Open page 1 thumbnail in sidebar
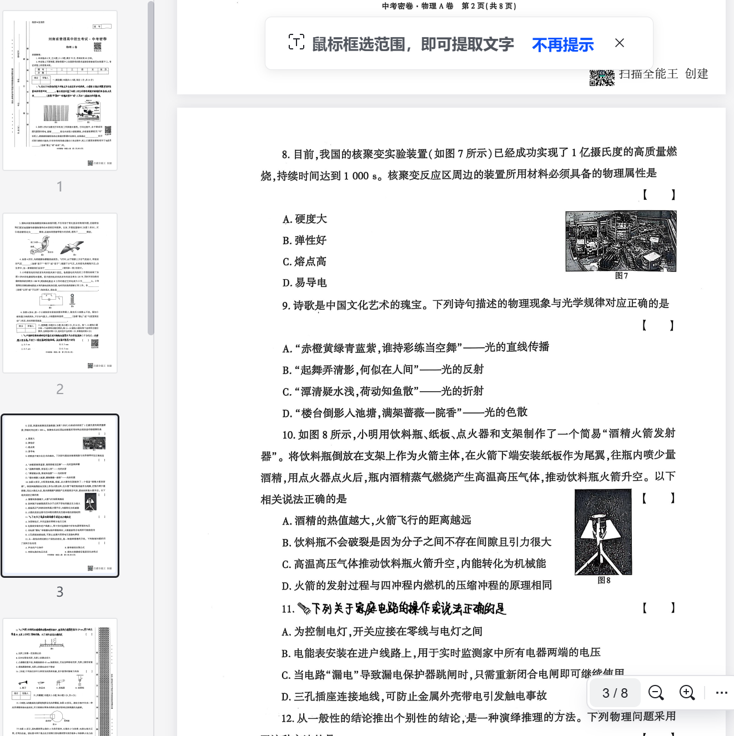Viewport: 734px width, 736px height. (60, 90)
